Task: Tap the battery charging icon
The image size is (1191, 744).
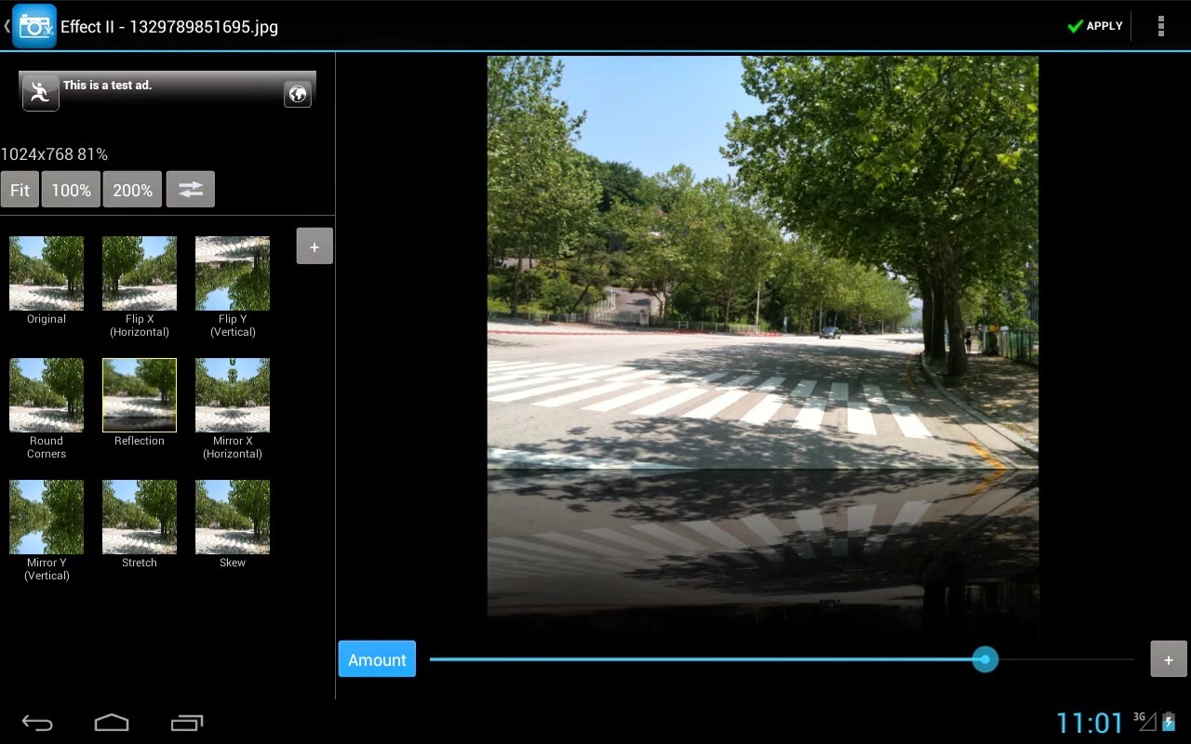Action: pyautogui.click(x=1169, y=722)
